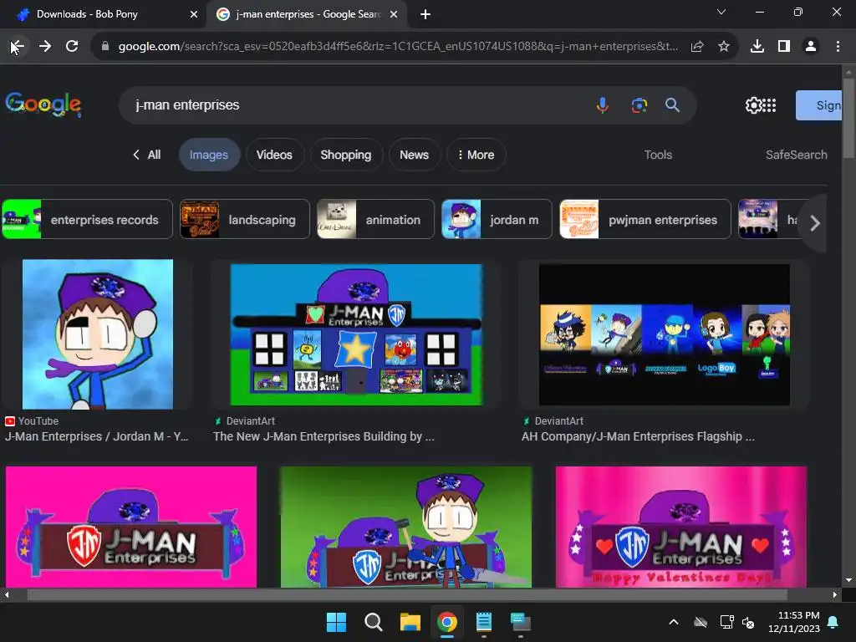Start voice search with the microphone icon
Screen dimensions: 856x642
click(x=603, y=104)
